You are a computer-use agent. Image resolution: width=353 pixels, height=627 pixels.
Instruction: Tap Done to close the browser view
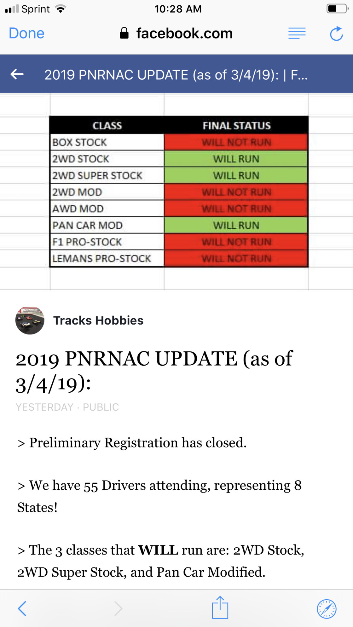[26, 33]
